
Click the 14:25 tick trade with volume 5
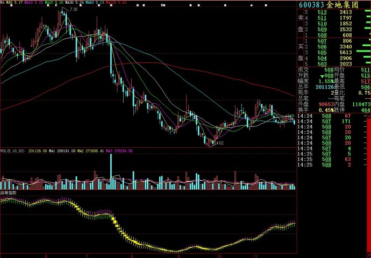(x=349, y=154)
